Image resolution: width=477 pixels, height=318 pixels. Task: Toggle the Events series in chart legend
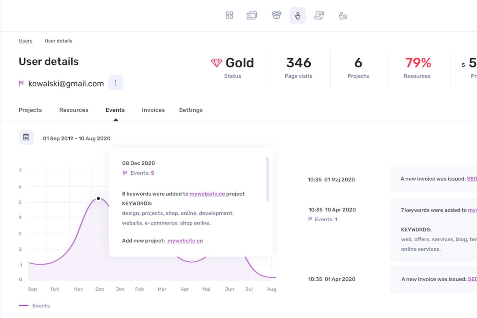coord(34,306)
